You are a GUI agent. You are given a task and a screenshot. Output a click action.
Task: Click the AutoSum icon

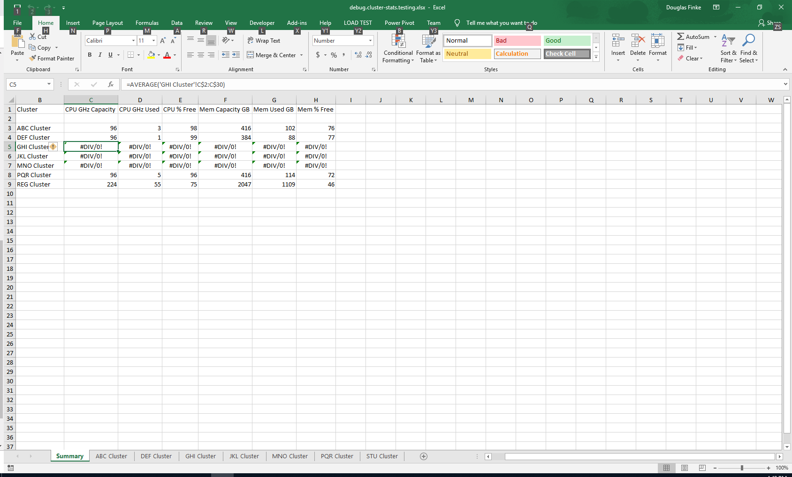pyautogui.click(x=681, y=36)
